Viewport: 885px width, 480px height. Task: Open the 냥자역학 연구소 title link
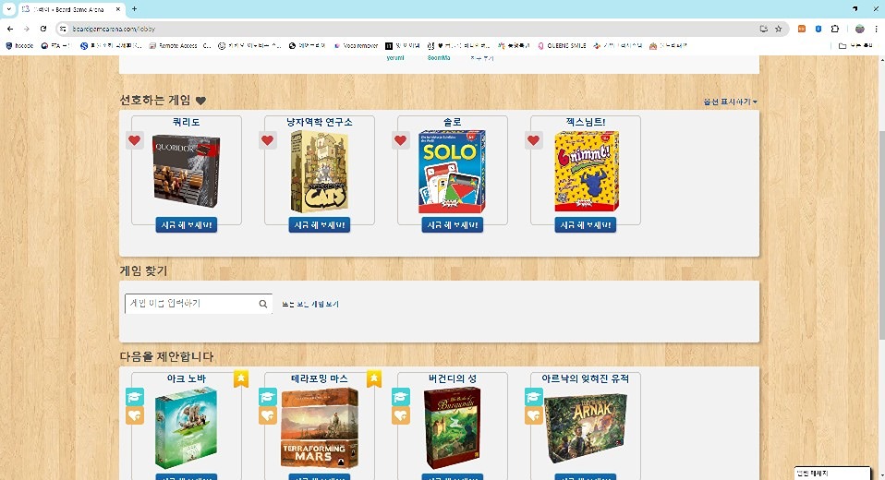(x=320, y=122)
